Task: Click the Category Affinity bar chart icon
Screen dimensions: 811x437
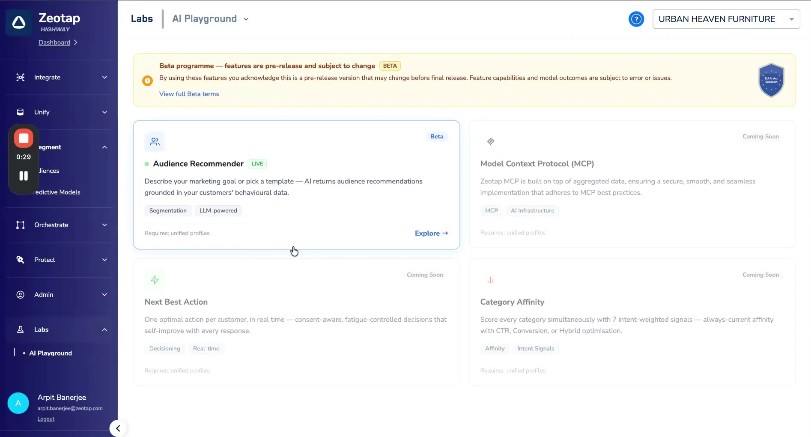Action: pos(490,280)
